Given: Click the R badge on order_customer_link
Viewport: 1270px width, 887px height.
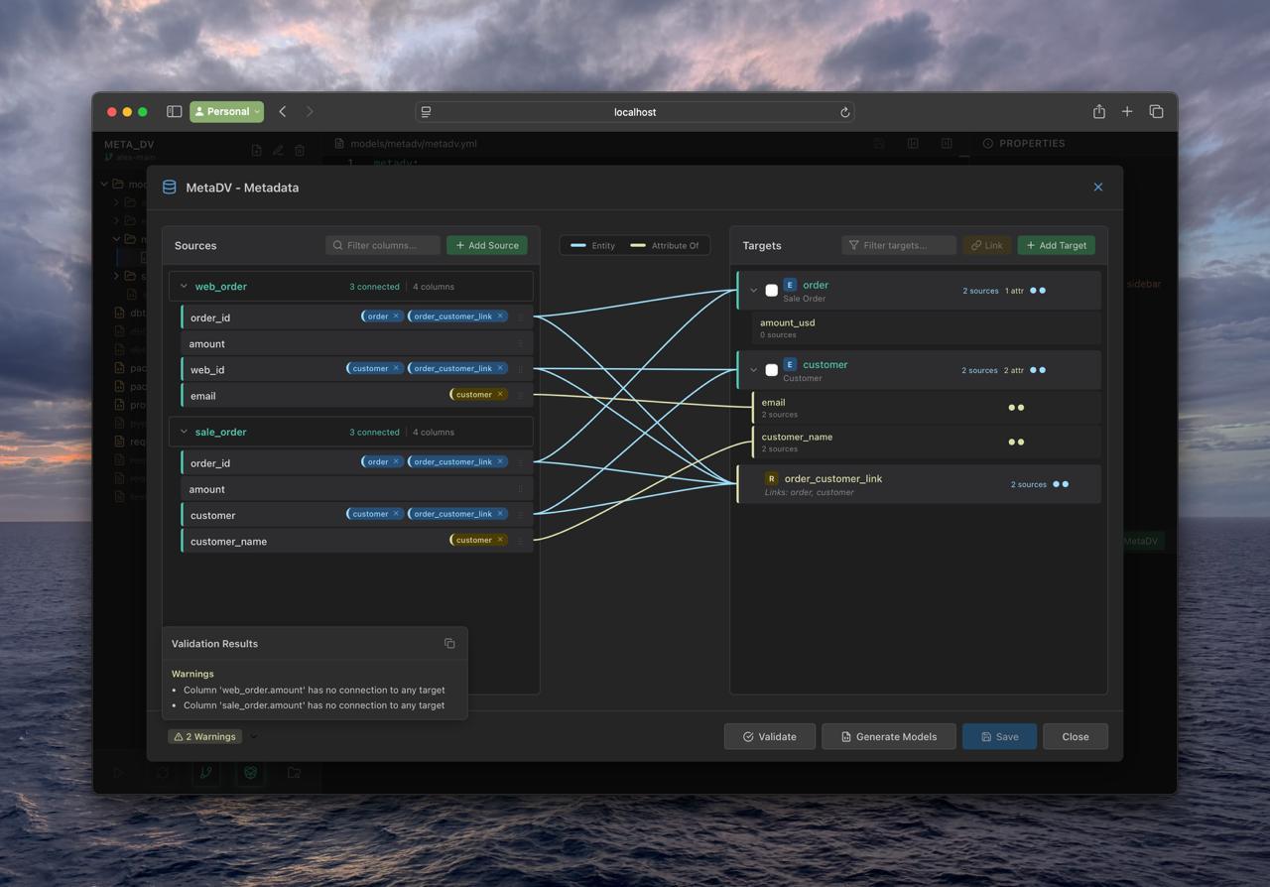Looking at the screenshot, I should click(771, 479).
